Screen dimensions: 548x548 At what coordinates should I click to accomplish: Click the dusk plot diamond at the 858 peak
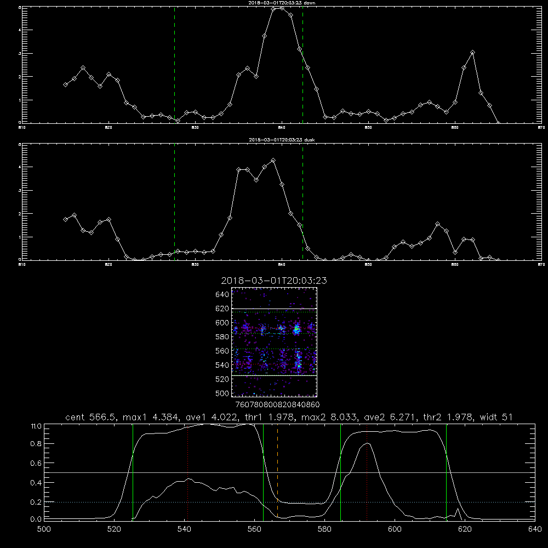[x=437, y=224]
